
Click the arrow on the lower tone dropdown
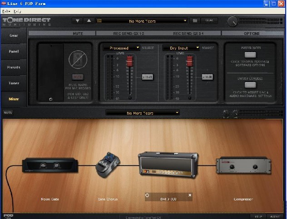coord(177,112)
